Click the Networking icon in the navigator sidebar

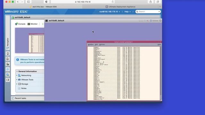point(8,74)
